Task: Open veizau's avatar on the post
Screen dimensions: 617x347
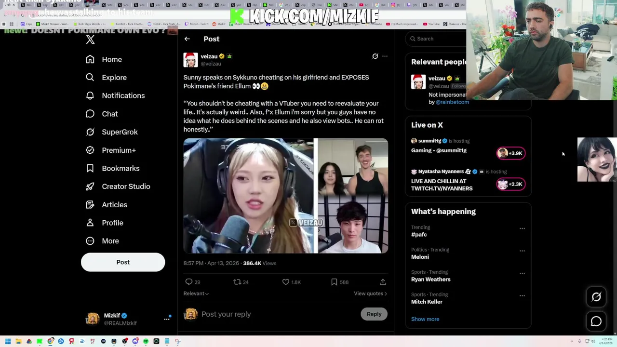Action: coord(191,60)
